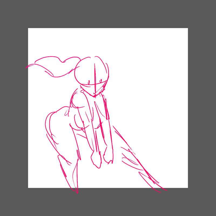Click the figure's left eye mark

[x=89, y=82]
